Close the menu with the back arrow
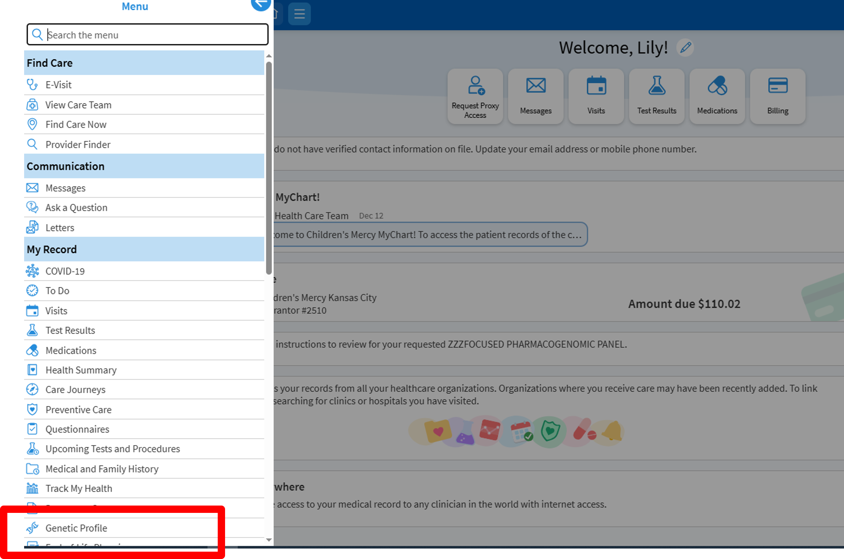 pos(261,4)
